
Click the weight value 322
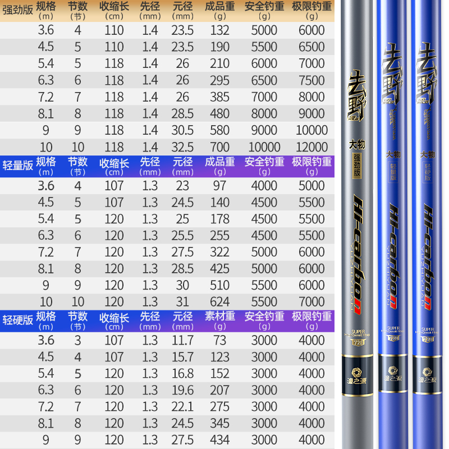pos(219,252)
